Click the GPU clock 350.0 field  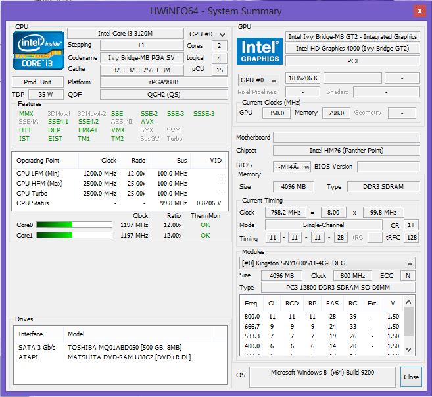(276, 113)
